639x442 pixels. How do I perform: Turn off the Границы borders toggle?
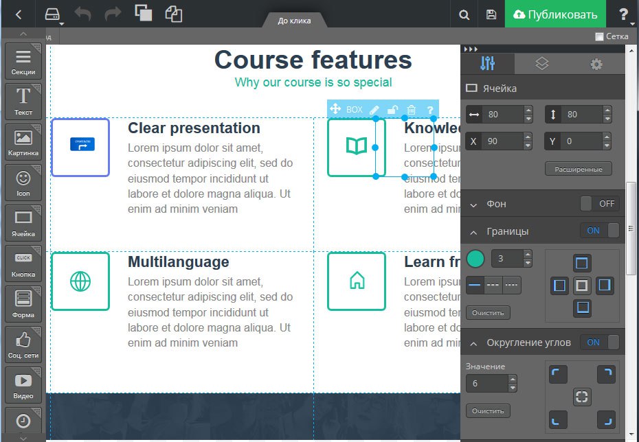pos(599,231)
